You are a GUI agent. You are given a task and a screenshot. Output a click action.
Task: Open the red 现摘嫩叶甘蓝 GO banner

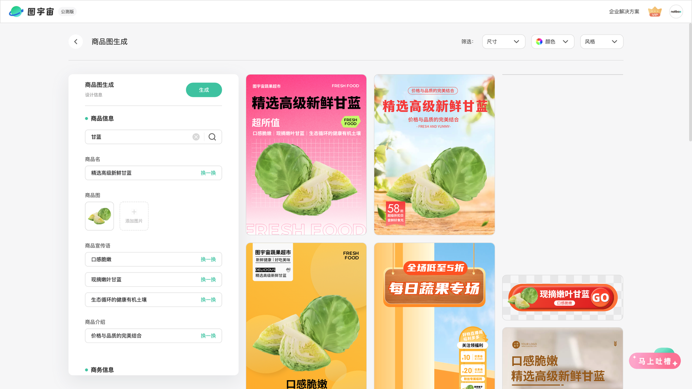click(x=562, y=298)
